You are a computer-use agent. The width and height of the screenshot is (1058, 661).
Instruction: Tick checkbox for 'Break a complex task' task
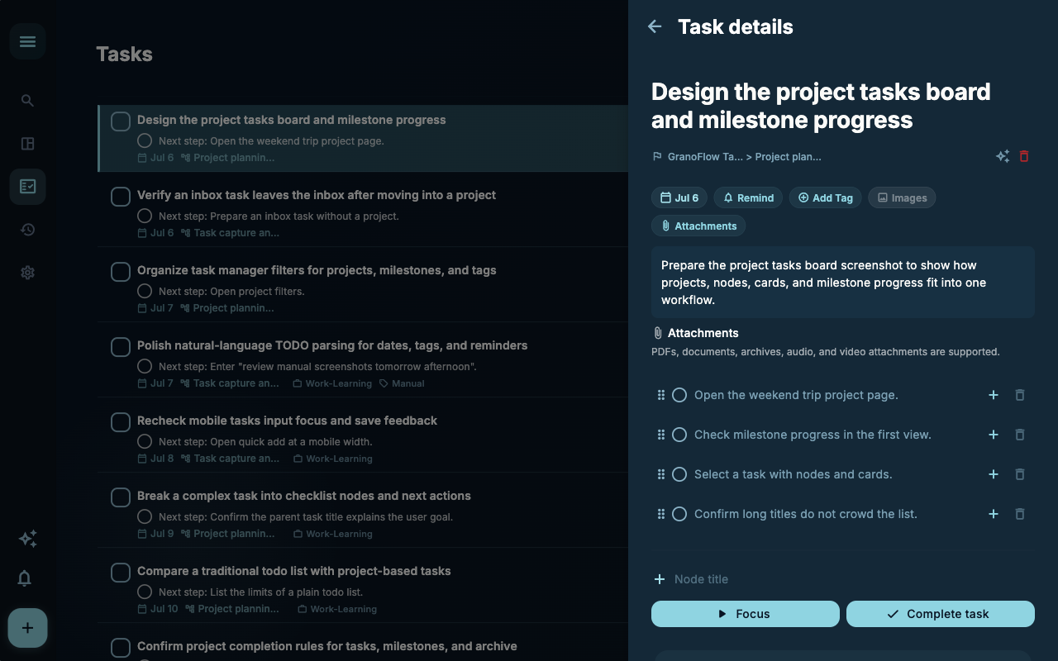[x=121, y=497]
